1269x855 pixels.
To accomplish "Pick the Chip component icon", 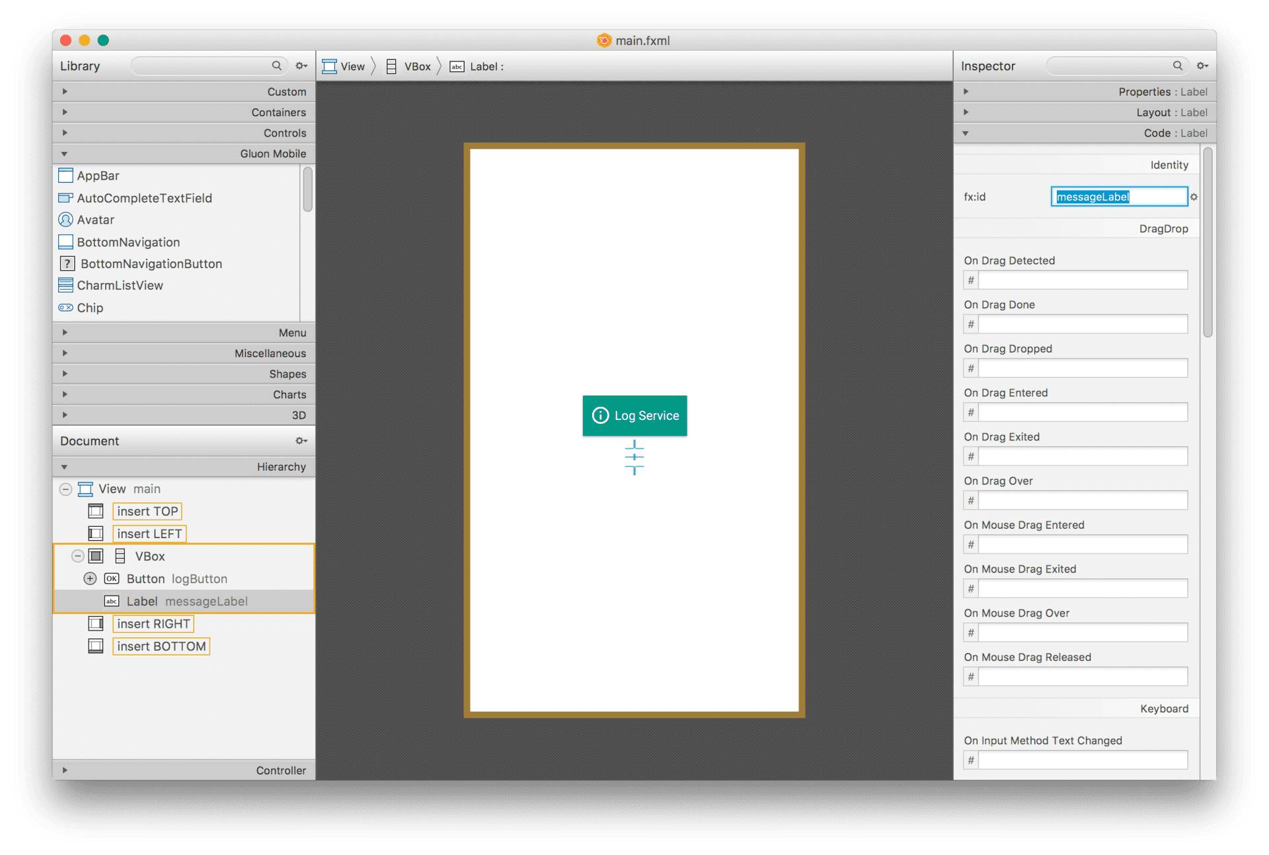I will click(65, 308).
